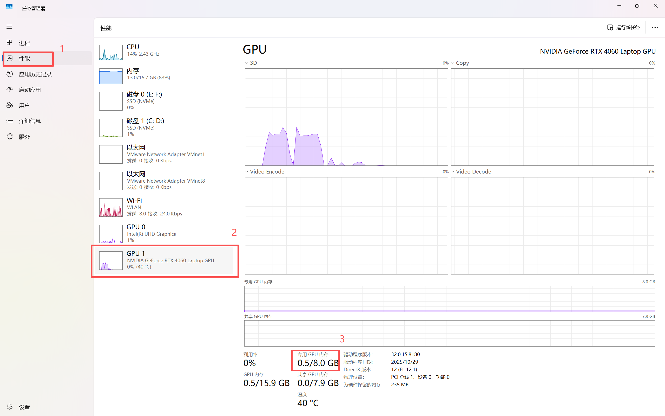Click the hamburger navigation menu icon
The image size is (665, 416).
[9, 27]
